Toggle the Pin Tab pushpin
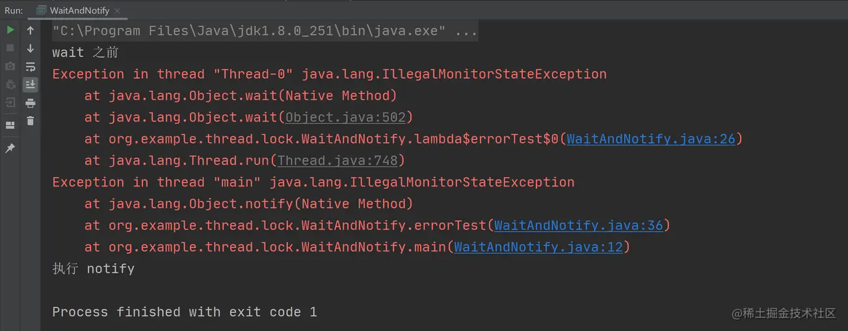This screenshot has width=848, height=331. coord(10,149)
